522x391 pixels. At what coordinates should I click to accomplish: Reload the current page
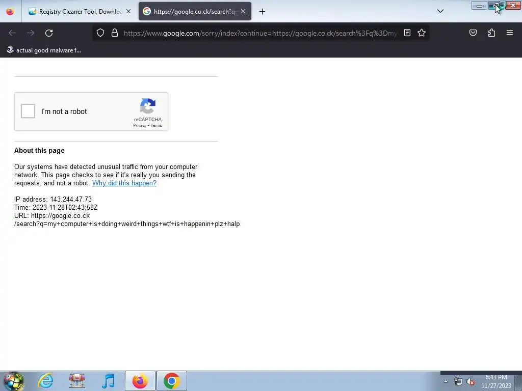pos(49,33)
